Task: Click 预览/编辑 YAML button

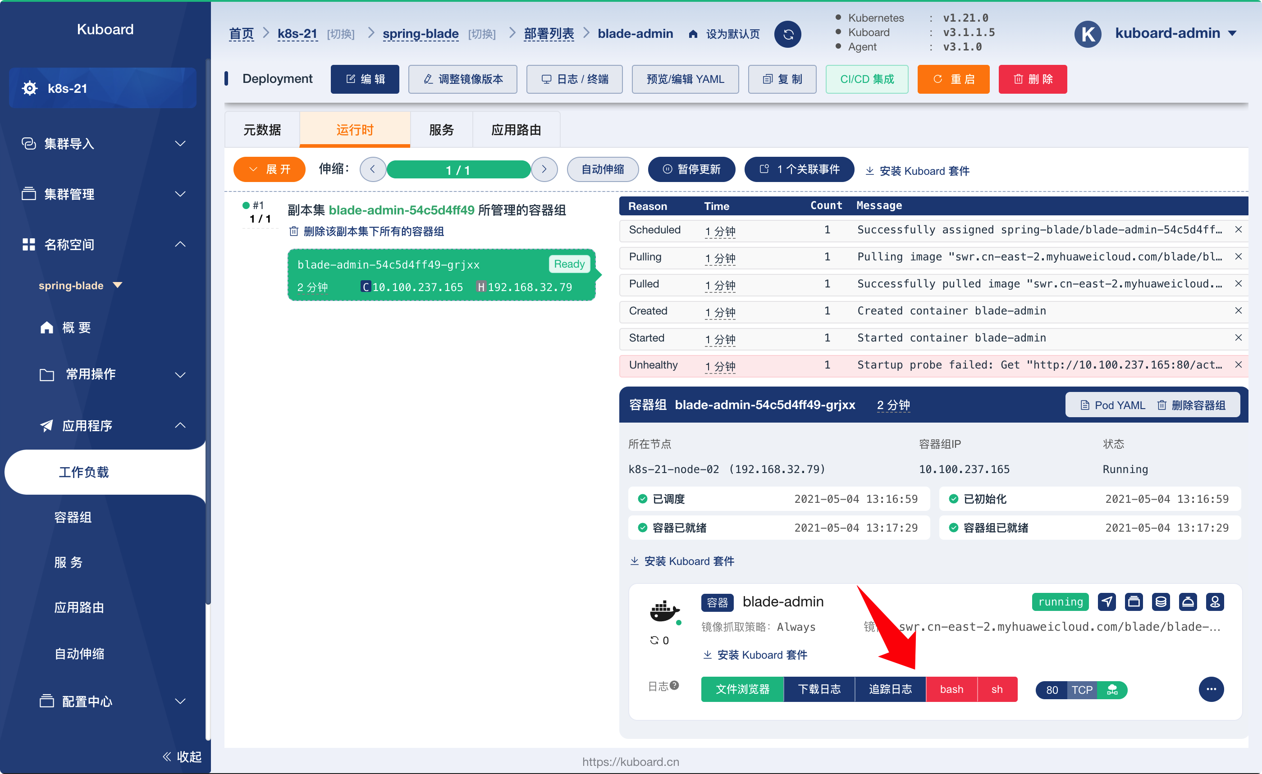Action: (685, 79)
